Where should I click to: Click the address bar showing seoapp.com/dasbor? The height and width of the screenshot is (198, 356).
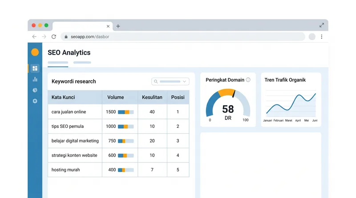[x=183, y=37]
